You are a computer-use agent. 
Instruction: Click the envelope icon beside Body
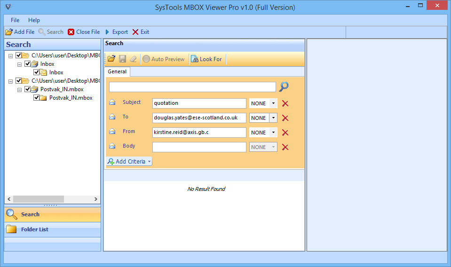[x=112, y=146]
